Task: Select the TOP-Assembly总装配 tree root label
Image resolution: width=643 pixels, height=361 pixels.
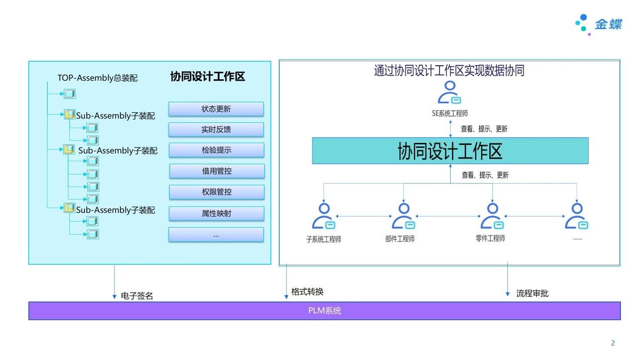Action: pyautogui.click(x=97, y=78)
